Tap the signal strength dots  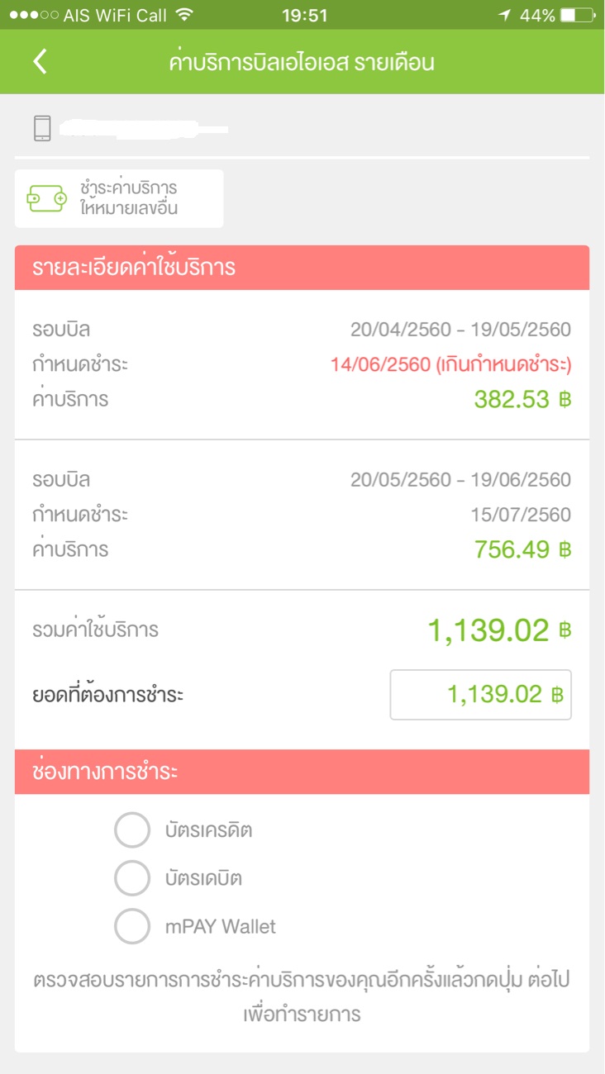33,16
